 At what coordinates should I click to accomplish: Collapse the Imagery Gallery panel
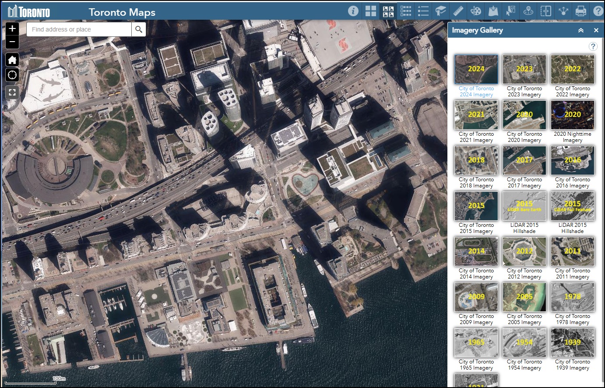point(581,30)
